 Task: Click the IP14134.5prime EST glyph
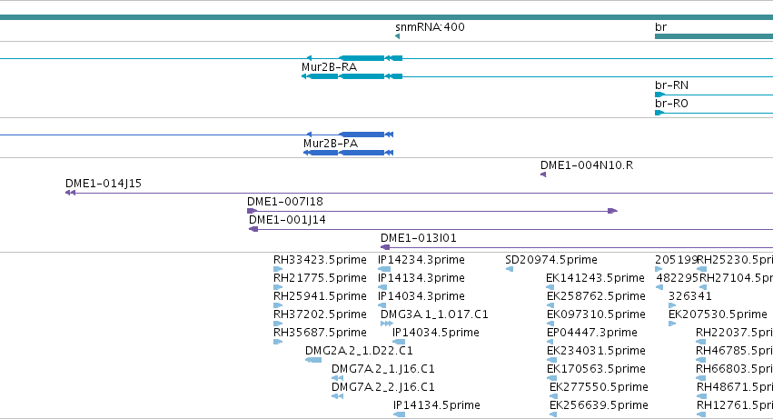[399, 414]
